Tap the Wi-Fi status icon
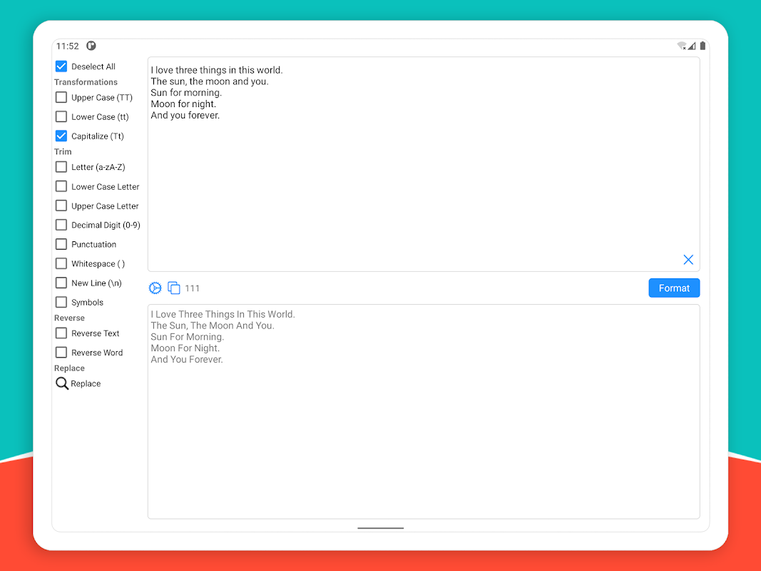Image resolution: width=761 pixels, height=571 pixels. click(x=681, y=46)
